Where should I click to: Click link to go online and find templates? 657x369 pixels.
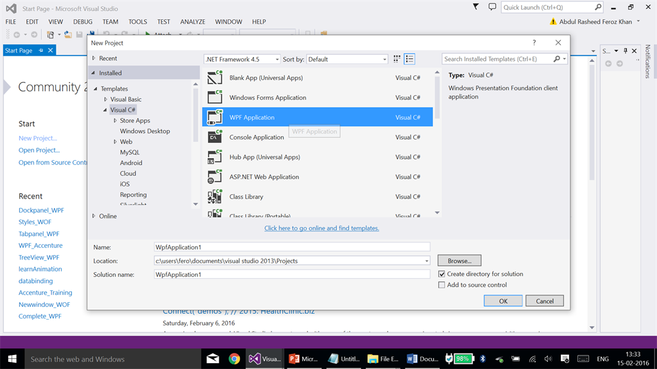(x=321, y=228)
